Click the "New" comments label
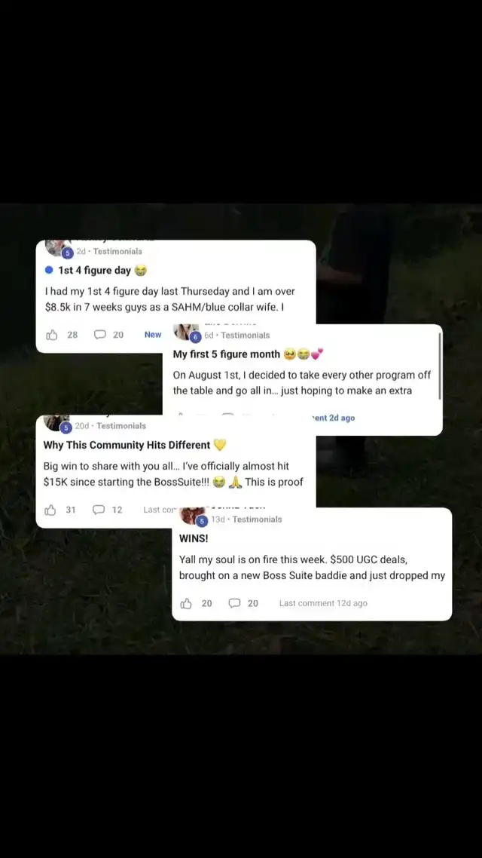Viewport: 482px width, 858px height. click(x=153, y=335)
